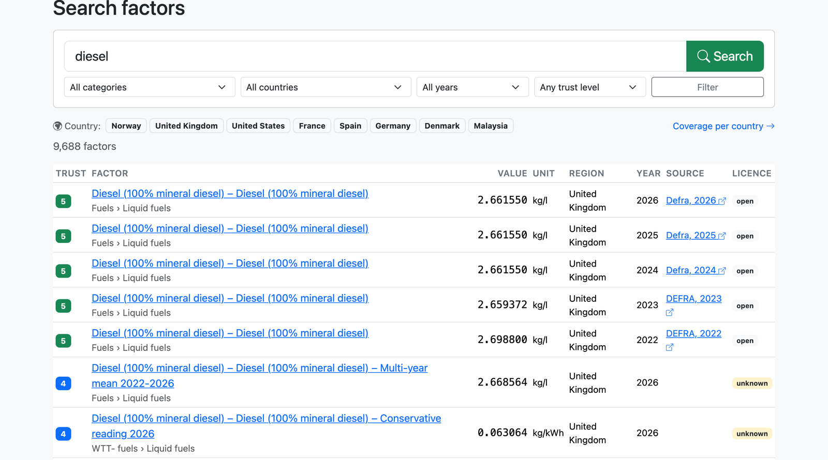Filter by Norway country chip

click(126, 126)
